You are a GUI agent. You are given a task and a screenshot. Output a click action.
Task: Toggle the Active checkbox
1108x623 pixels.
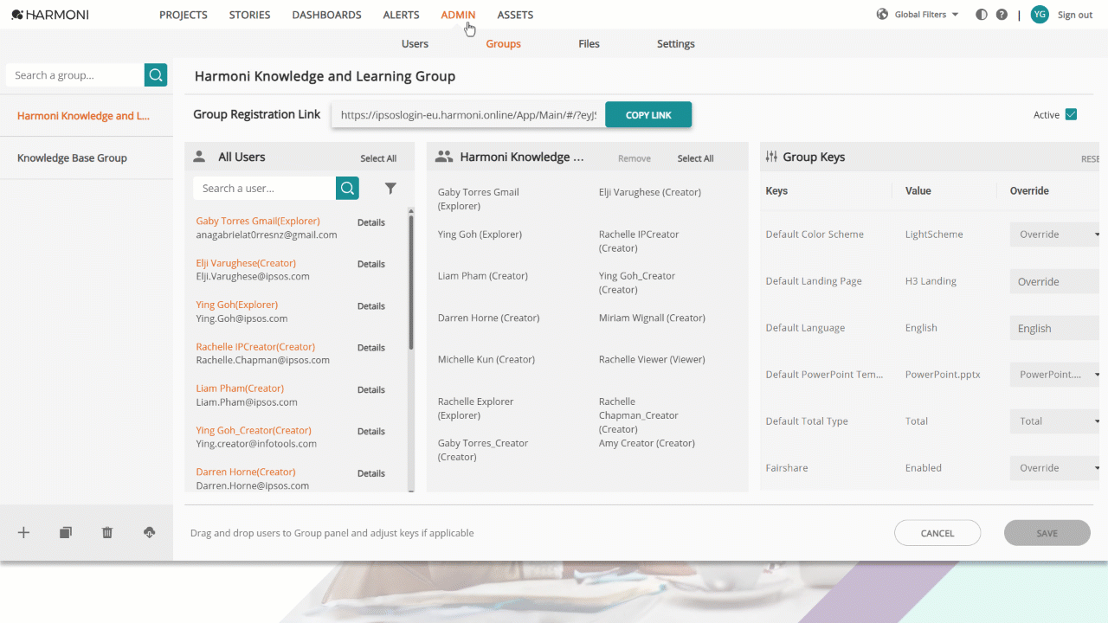[x=1071, y=114]
